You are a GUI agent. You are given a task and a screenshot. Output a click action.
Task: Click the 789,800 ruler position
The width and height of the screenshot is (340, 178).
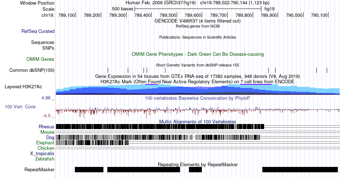(x=244, y=15)
